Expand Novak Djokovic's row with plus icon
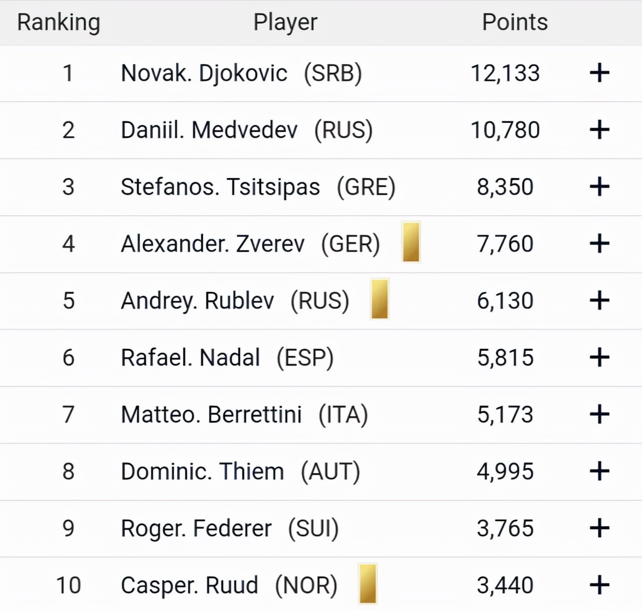Image resolution: width=642 pixels, height=611 pixels. 599,73
